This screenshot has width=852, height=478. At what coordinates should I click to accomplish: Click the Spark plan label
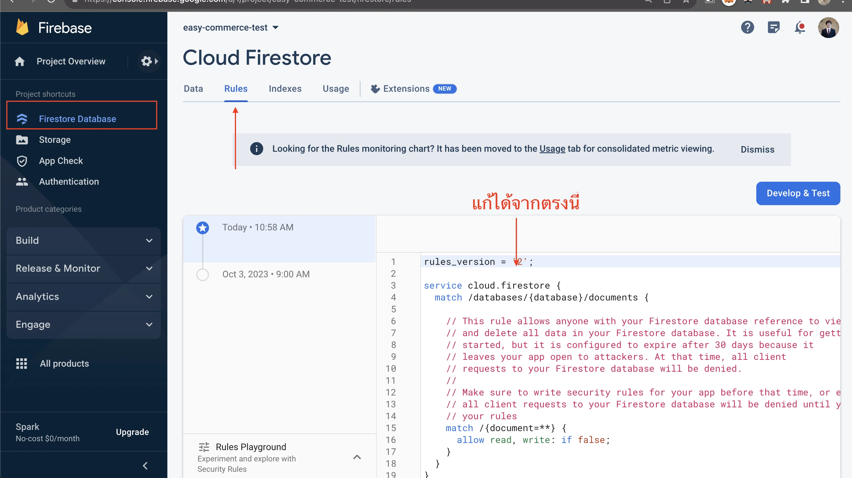pos(27,426)
